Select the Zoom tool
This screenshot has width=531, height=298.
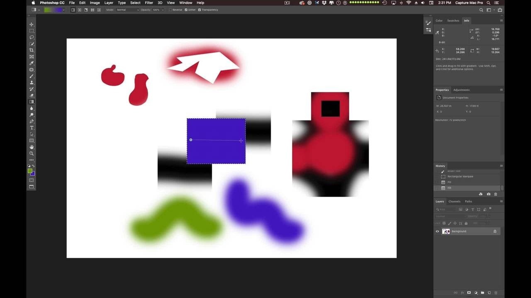pyautogui.click(x=32, y=154)
